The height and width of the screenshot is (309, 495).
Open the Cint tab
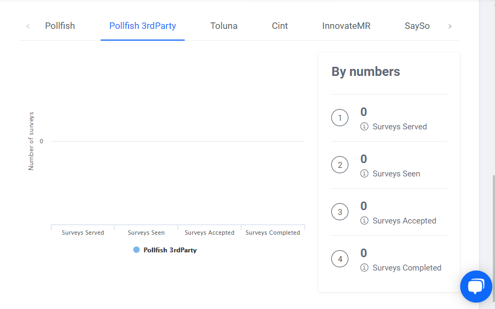(x=280, y=26)
